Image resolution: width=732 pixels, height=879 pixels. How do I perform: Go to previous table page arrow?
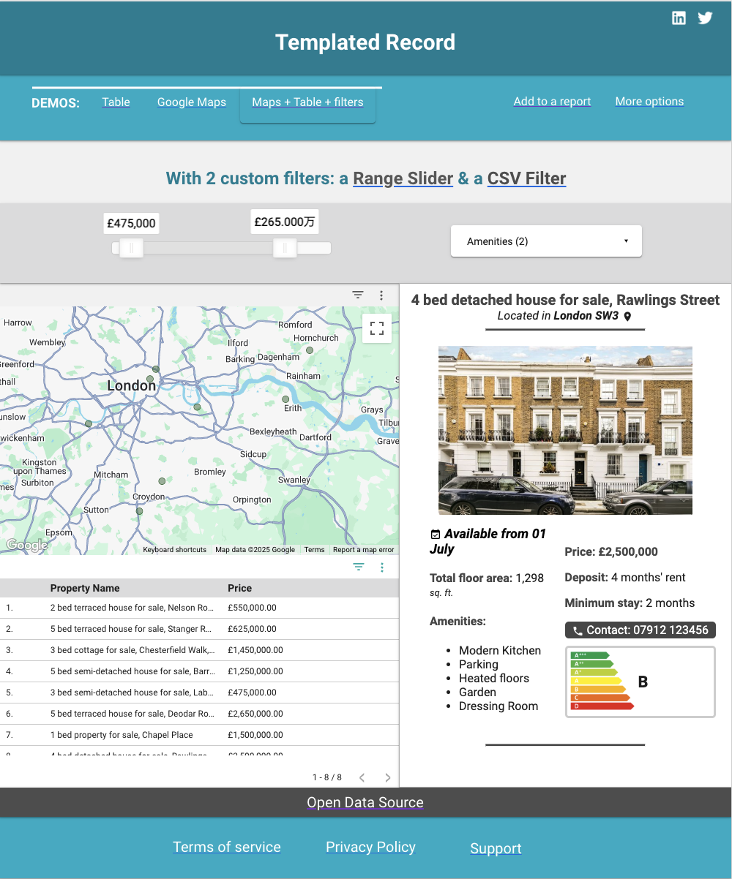coord(362,777)
